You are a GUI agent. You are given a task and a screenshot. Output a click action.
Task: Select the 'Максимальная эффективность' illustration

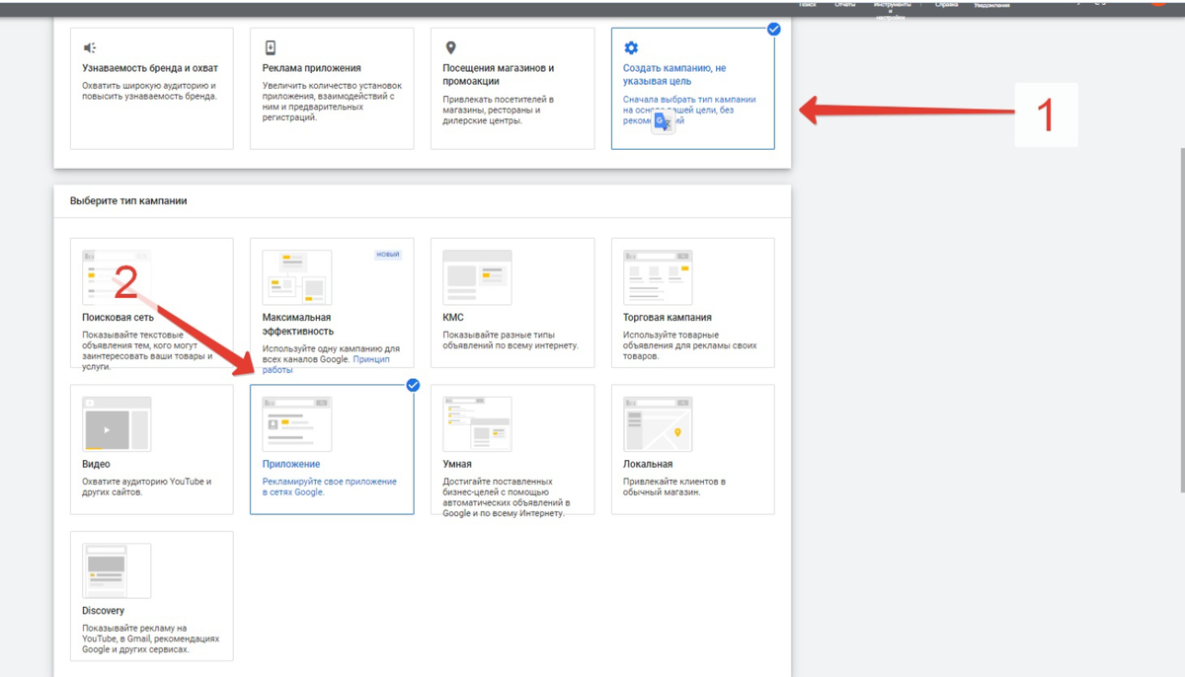click(x=297, y=277)
